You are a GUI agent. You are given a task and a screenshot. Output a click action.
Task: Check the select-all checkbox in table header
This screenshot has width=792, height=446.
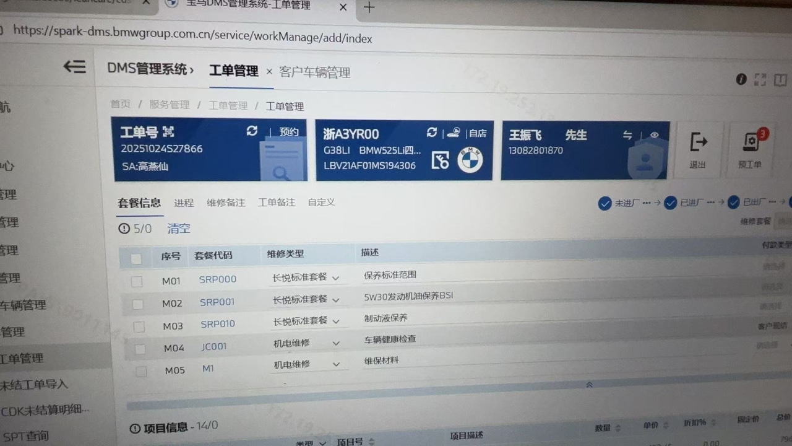[136, 258]
